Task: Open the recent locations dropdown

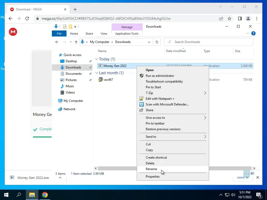Action: pos(71,42)
